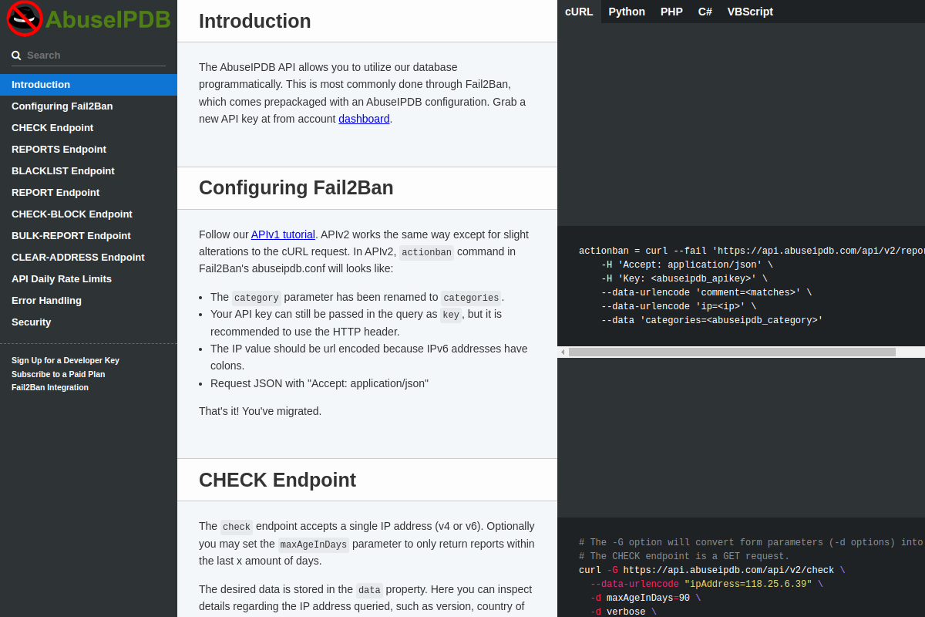Open Security sidebar item
The height and width of the screenshot is (617, 925).
tap(89, 322)
